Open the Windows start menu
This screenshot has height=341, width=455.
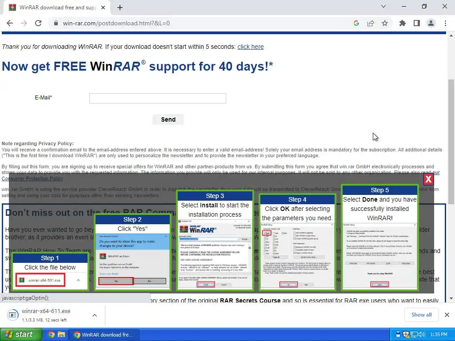click(20, 335)
